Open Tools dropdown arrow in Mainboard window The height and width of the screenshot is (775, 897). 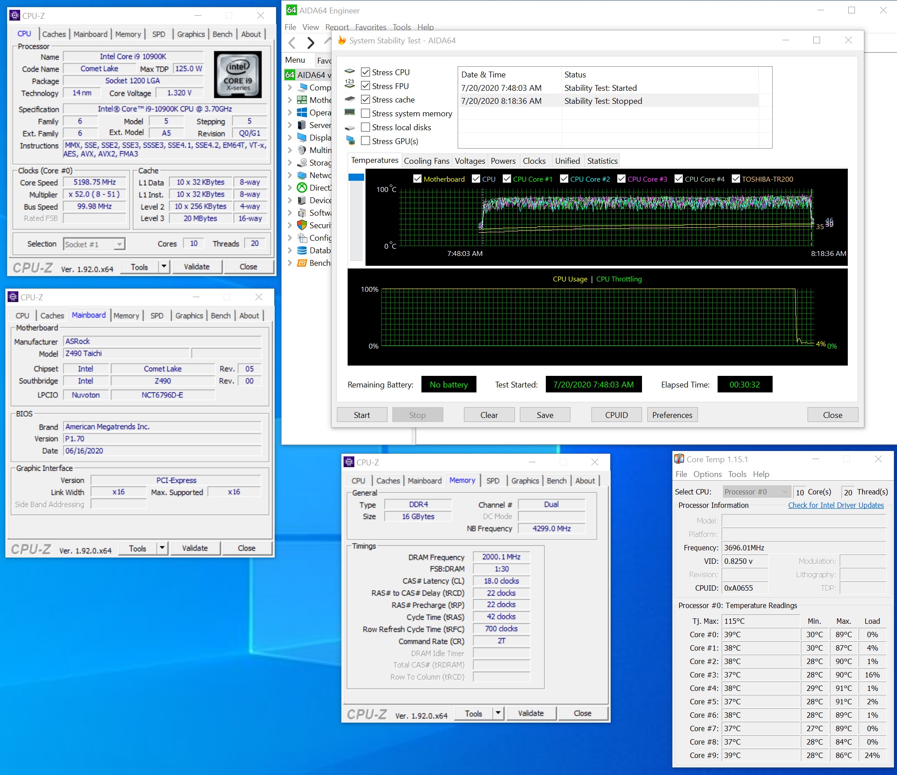coord(162,548)
